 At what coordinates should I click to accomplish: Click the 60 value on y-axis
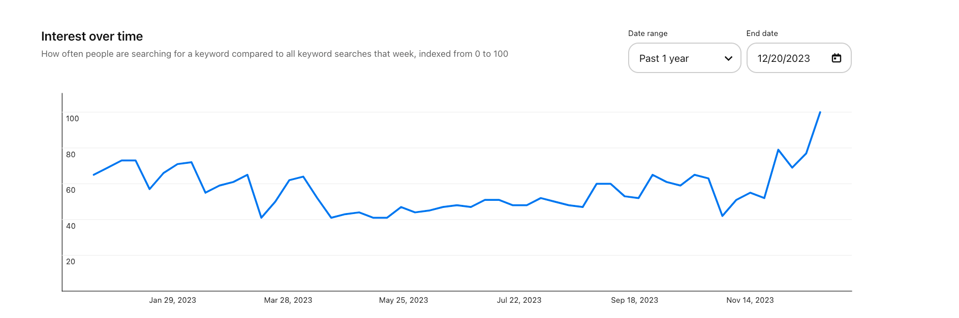71,190
